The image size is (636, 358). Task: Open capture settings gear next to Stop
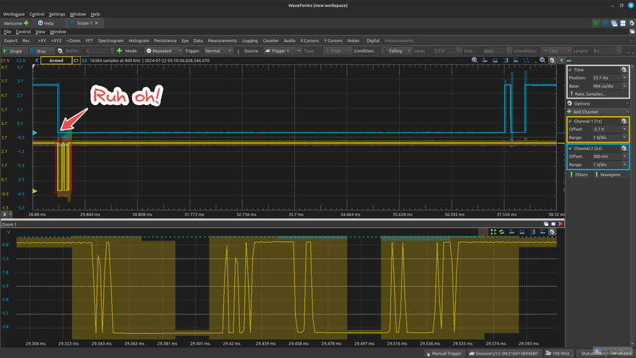click(60, 51)
